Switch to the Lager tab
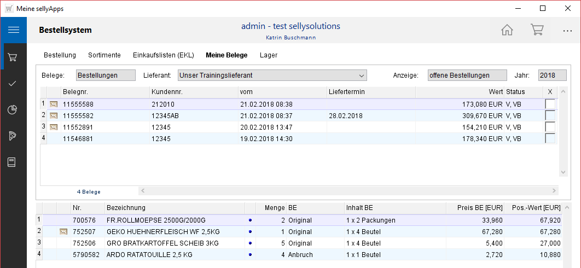 coord(269,55)
